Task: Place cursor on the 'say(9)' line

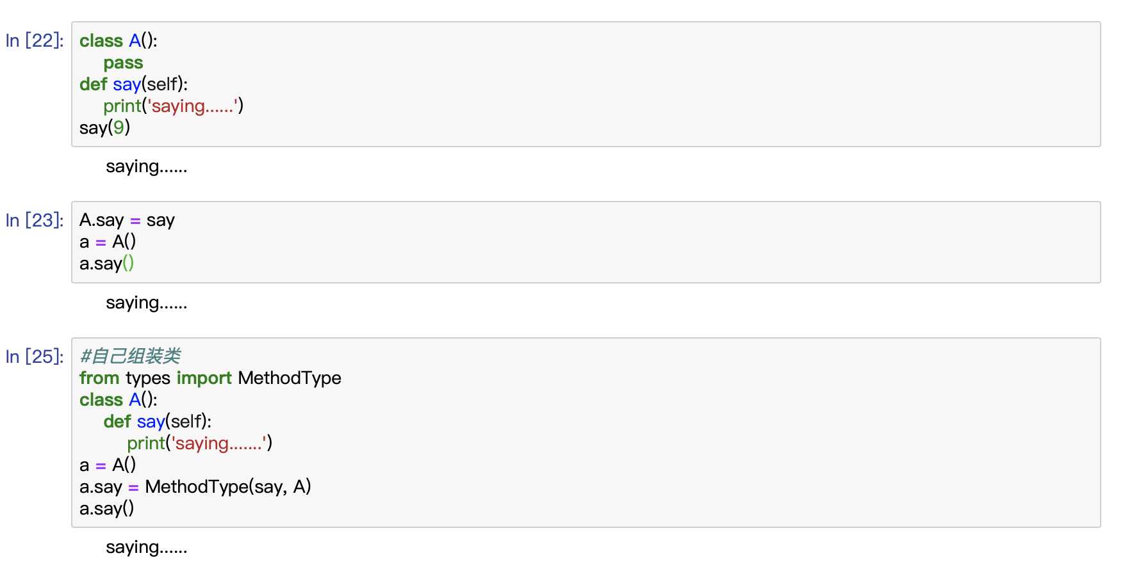Action: point(105,127)
